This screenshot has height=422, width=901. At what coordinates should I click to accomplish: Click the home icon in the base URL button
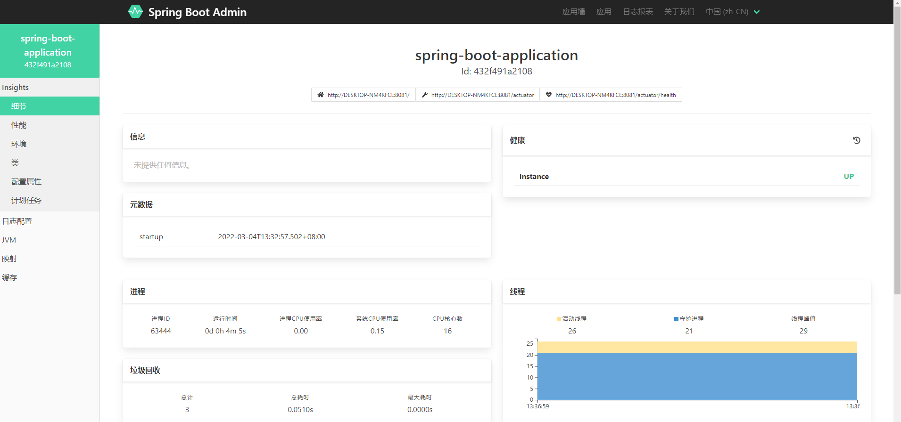[321, 95]
